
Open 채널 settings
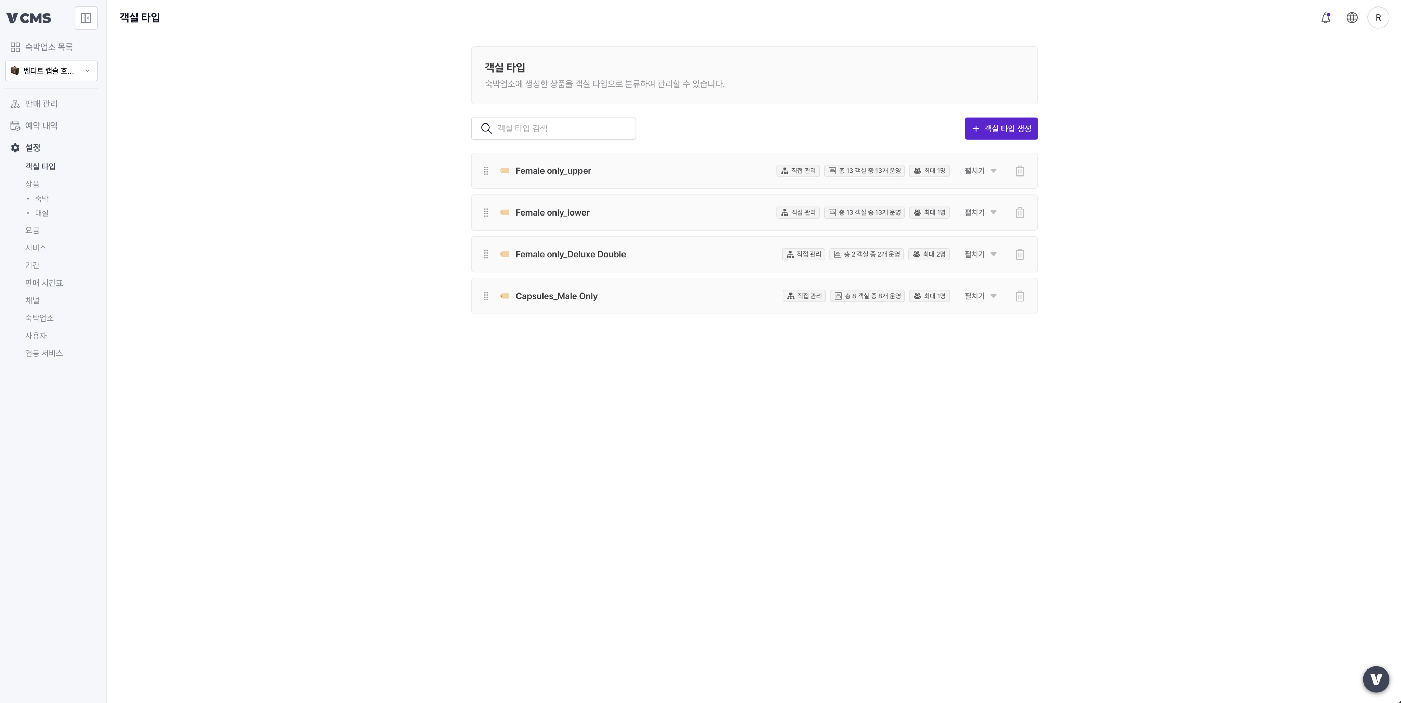point(32,300)
